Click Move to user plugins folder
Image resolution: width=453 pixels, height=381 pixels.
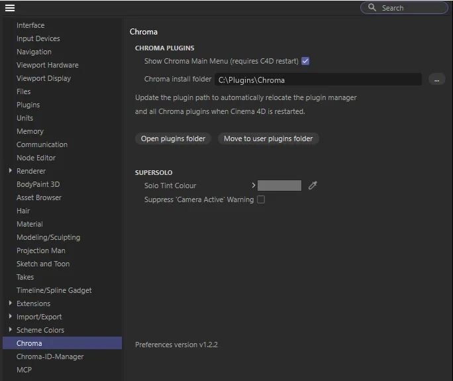(268, 138)
